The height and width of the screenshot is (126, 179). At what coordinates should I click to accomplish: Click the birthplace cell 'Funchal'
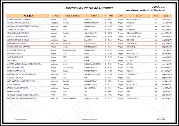(x=65, y=33)
